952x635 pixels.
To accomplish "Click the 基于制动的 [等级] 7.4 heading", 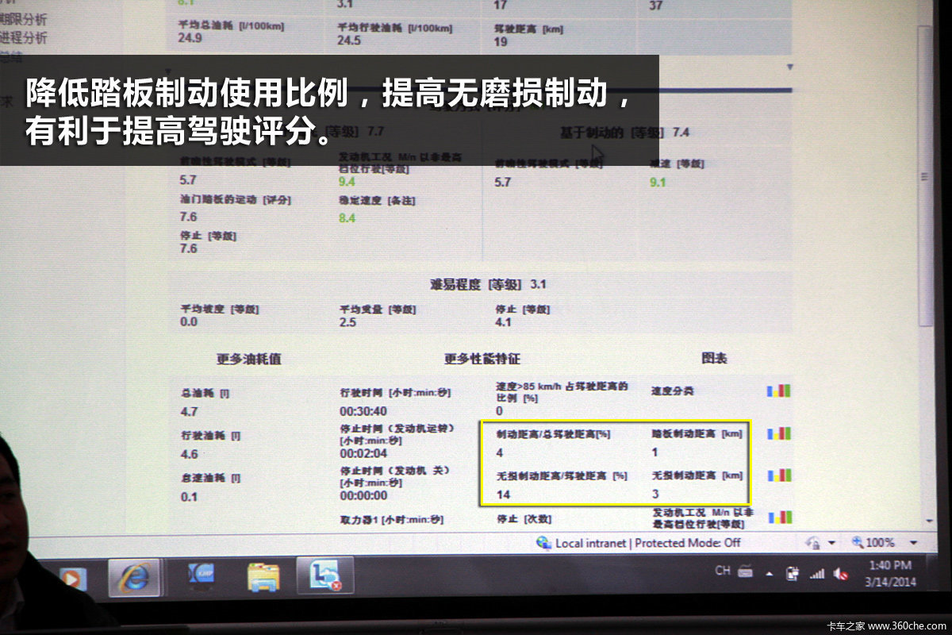I will (x=625, y=132).
